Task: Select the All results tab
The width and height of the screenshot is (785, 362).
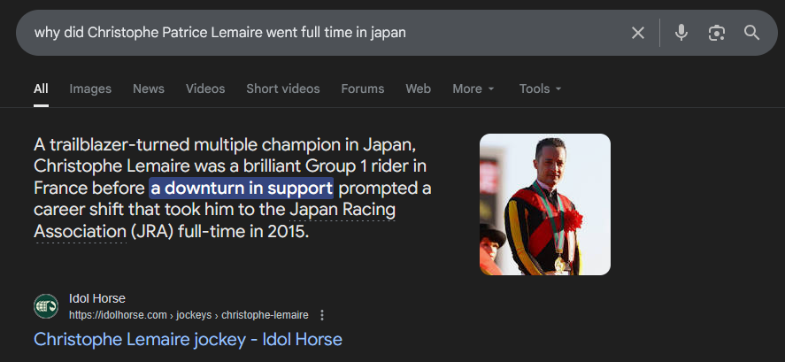Action: click(41, 89)
